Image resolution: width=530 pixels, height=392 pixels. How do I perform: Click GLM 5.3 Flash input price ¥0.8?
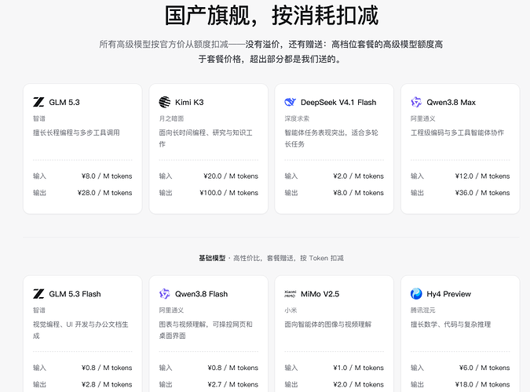(x=107, y=368)
